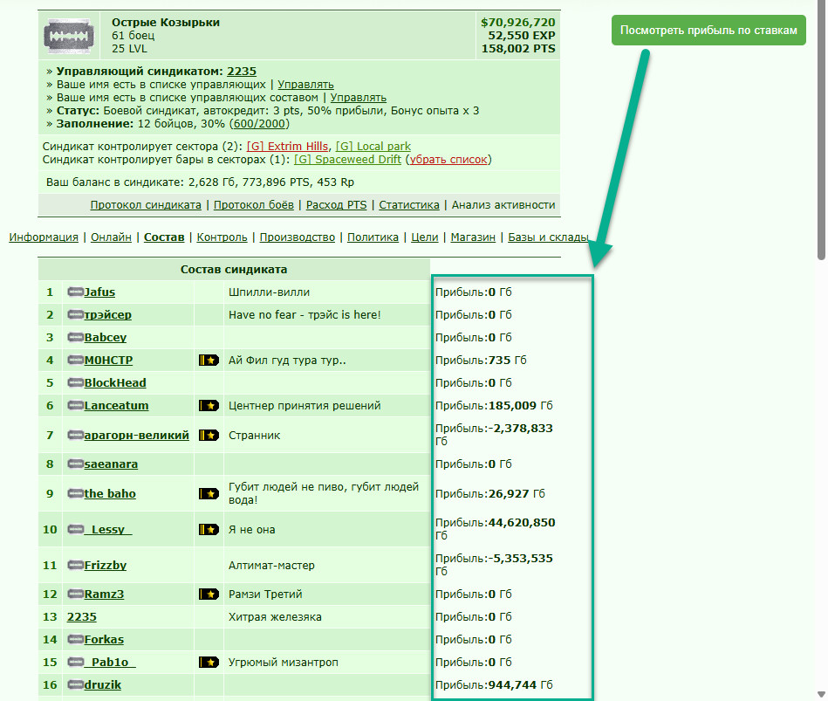
Task: Click the syndicate icon next to Jafus
Action: [x=76, y=292]
